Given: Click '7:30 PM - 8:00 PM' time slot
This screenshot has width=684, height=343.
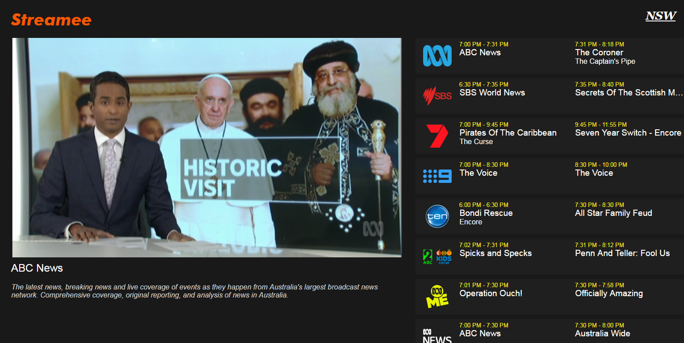Looking at the screenshot, I should point(600,325).
